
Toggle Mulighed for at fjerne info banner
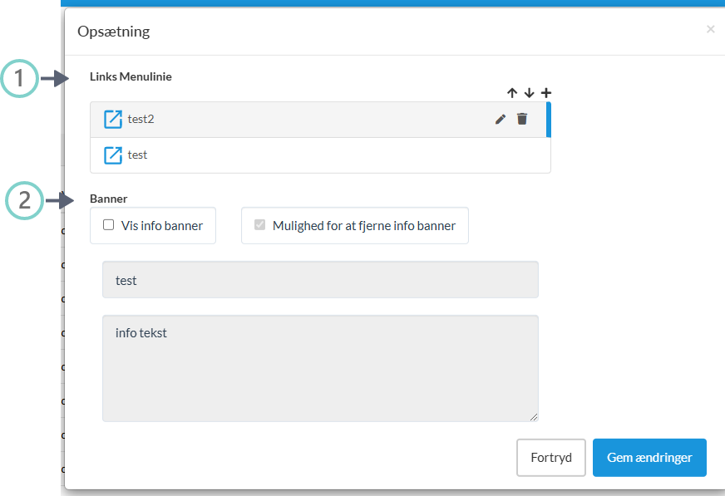[259, 225]
